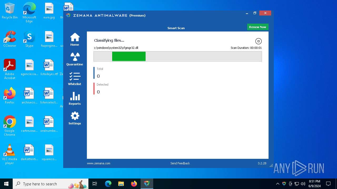The width and height of the screenshot is (337, 189).
Task: Click the Smart Scan heading
Action: (x=176, y=28)
